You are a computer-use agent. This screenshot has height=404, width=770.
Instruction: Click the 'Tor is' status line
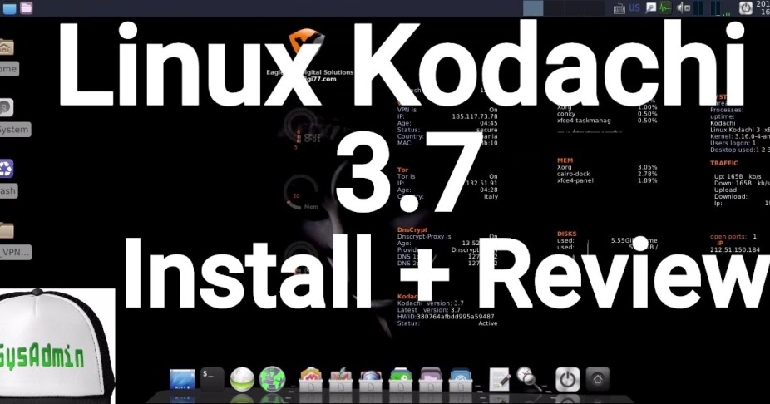click(x=447, y=176)
